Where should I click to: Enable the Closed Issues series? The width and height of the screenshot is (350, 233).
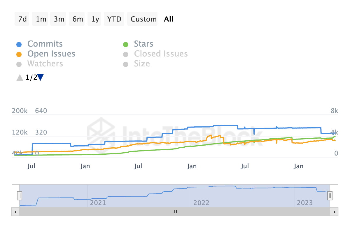click(161, 54)
